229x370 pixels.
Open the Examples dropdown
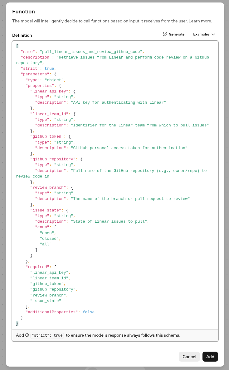[204, 34]
